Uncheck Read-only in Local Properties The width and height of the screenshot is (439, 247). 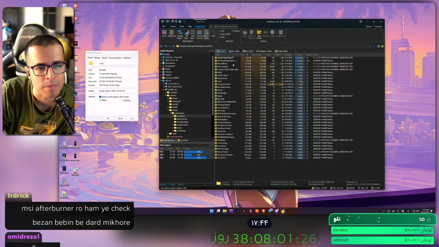pos(100,97)
